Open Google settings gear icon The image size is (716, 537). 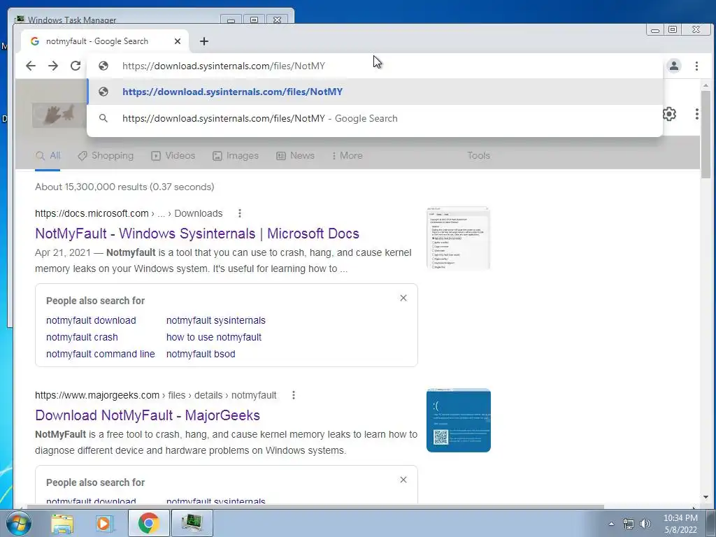pyautogui.click(x=669, y=114)
